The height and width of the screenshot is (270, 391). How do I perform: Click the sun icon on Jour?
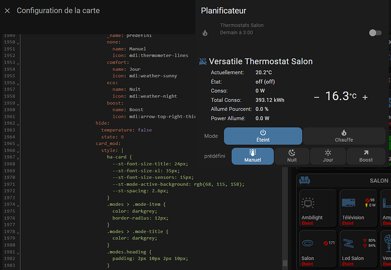[328, 152]
